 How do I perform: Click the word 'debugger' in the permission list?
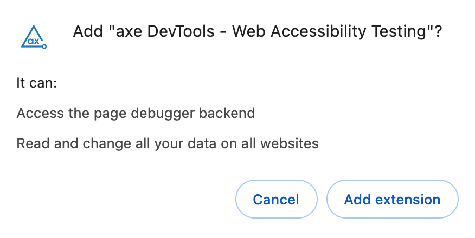[163, 114]
